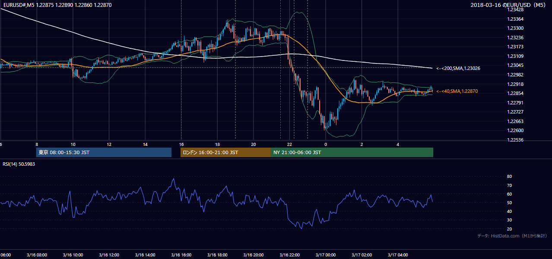Click the bottom time label 3/17 00:00
Viewport: 552px width, 259px height.
(326, 255)
